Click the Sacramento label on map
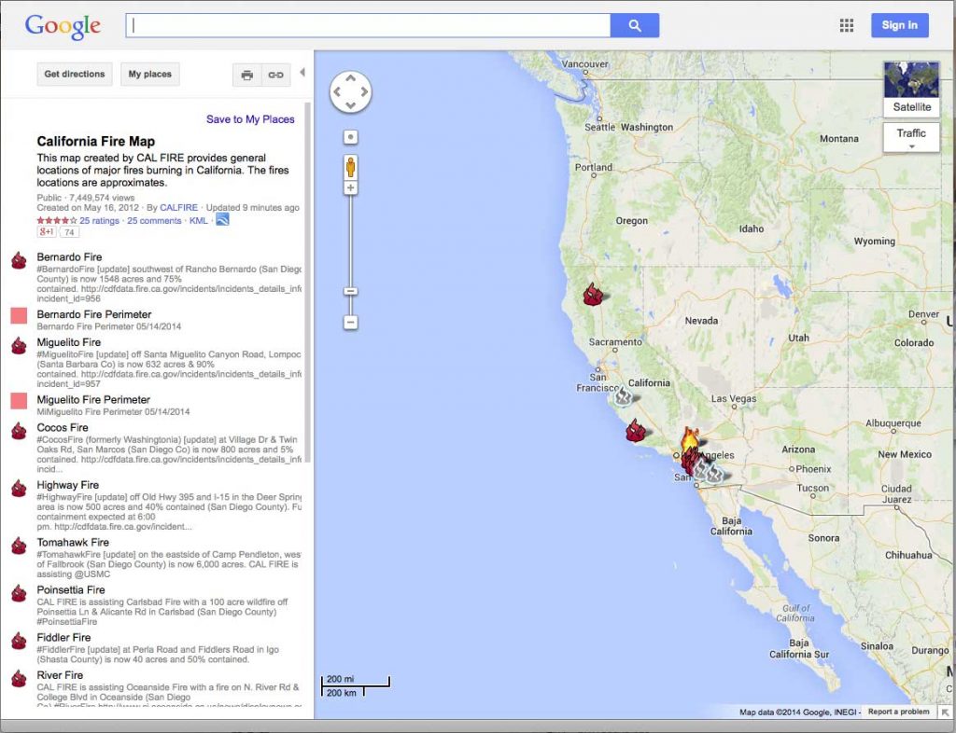This screenshot has height=733, width=956. [x=615, y=342]
